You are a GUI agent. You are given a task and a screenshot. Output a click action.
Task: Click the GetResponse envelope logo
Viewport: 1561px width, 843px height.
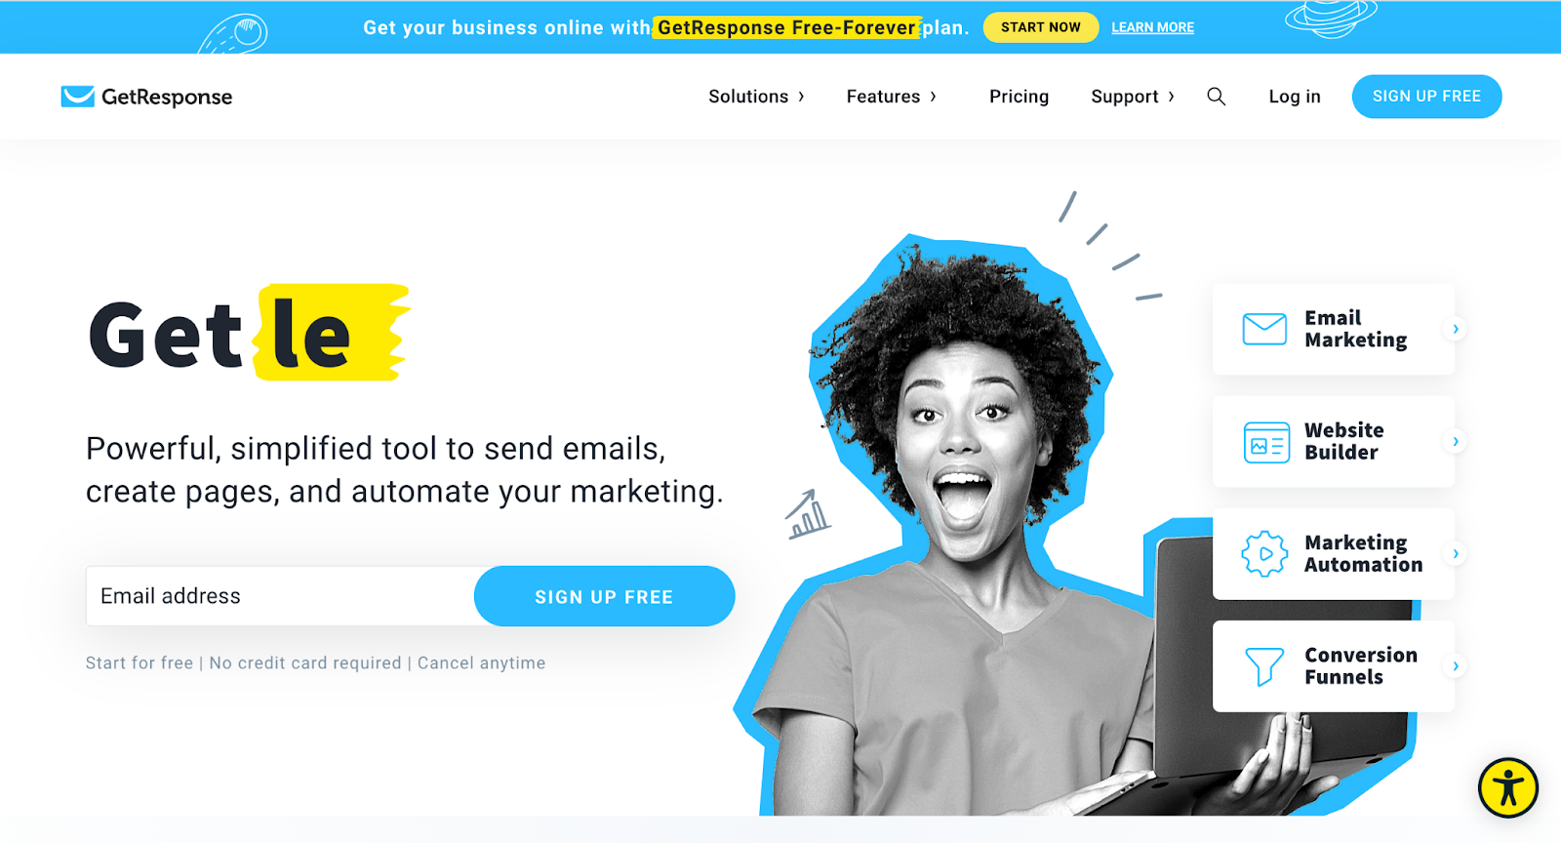click(x=78, y=97)
